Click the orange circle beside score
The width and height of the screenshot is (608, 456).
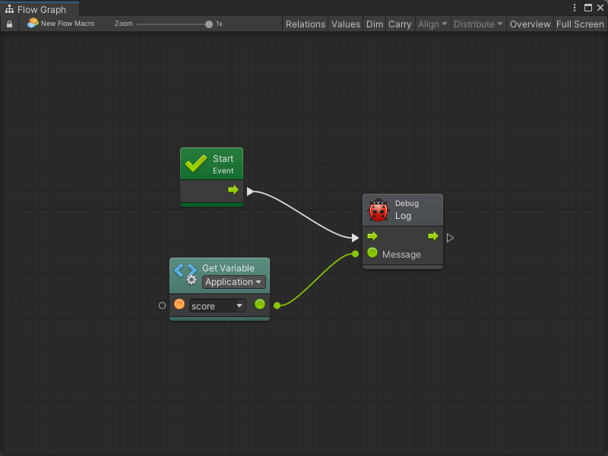[x=179, y=305]
